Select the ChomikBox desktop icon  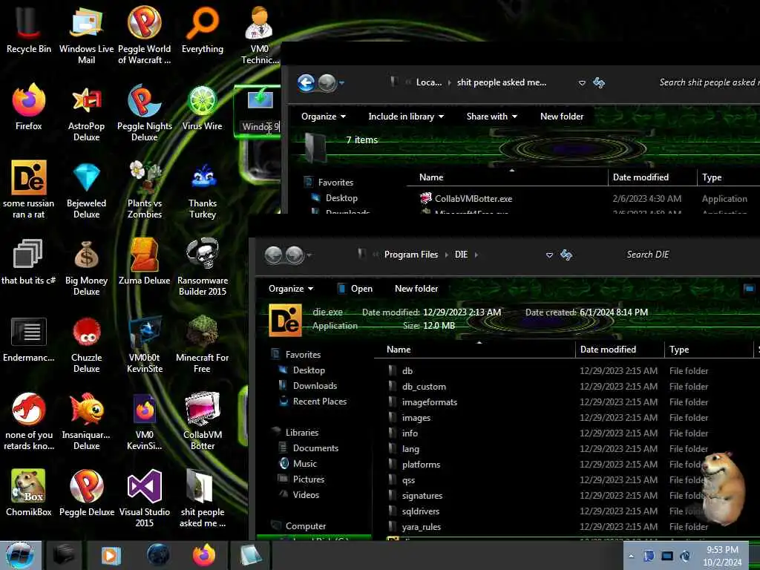29,492
